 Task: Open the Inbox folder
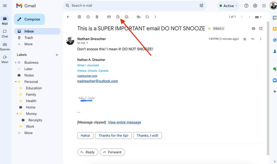coord(29,31)
